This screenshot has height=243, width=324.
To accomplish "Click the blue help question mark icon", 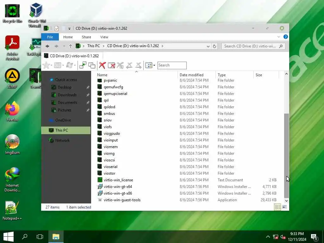I will tap(286, 37).
